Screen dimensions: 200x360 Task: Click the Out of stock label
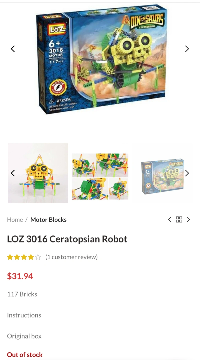(x=25, y=354)
